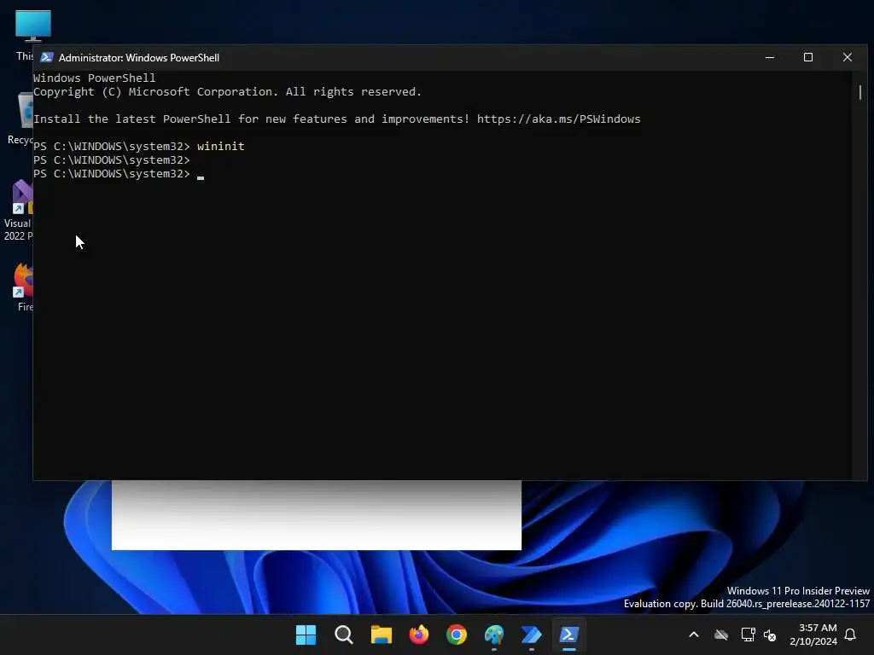Launch Firefox from the taskbar
Viewport: 874px width, 655px height.
point(419,635)
